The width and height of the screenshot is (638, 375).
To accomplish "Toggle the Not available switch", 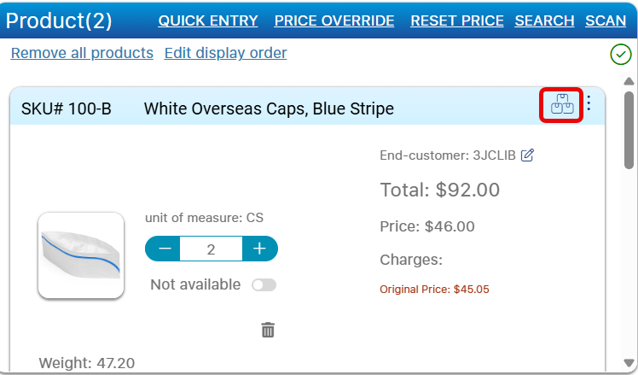I will point(264,284).
